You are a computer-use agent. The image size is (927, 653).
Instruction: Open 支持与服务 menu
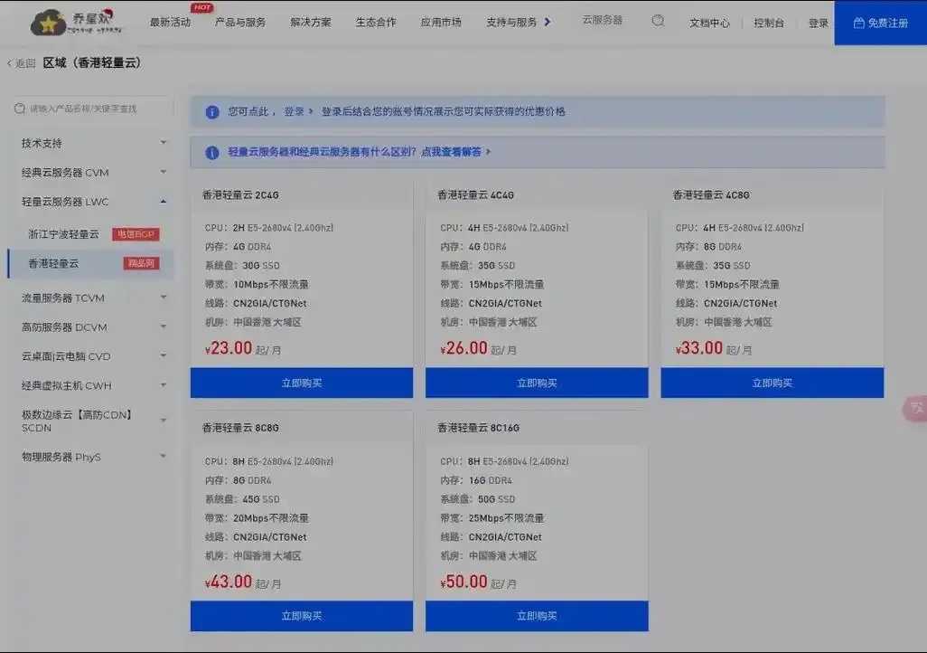click(x=511, y=23)
